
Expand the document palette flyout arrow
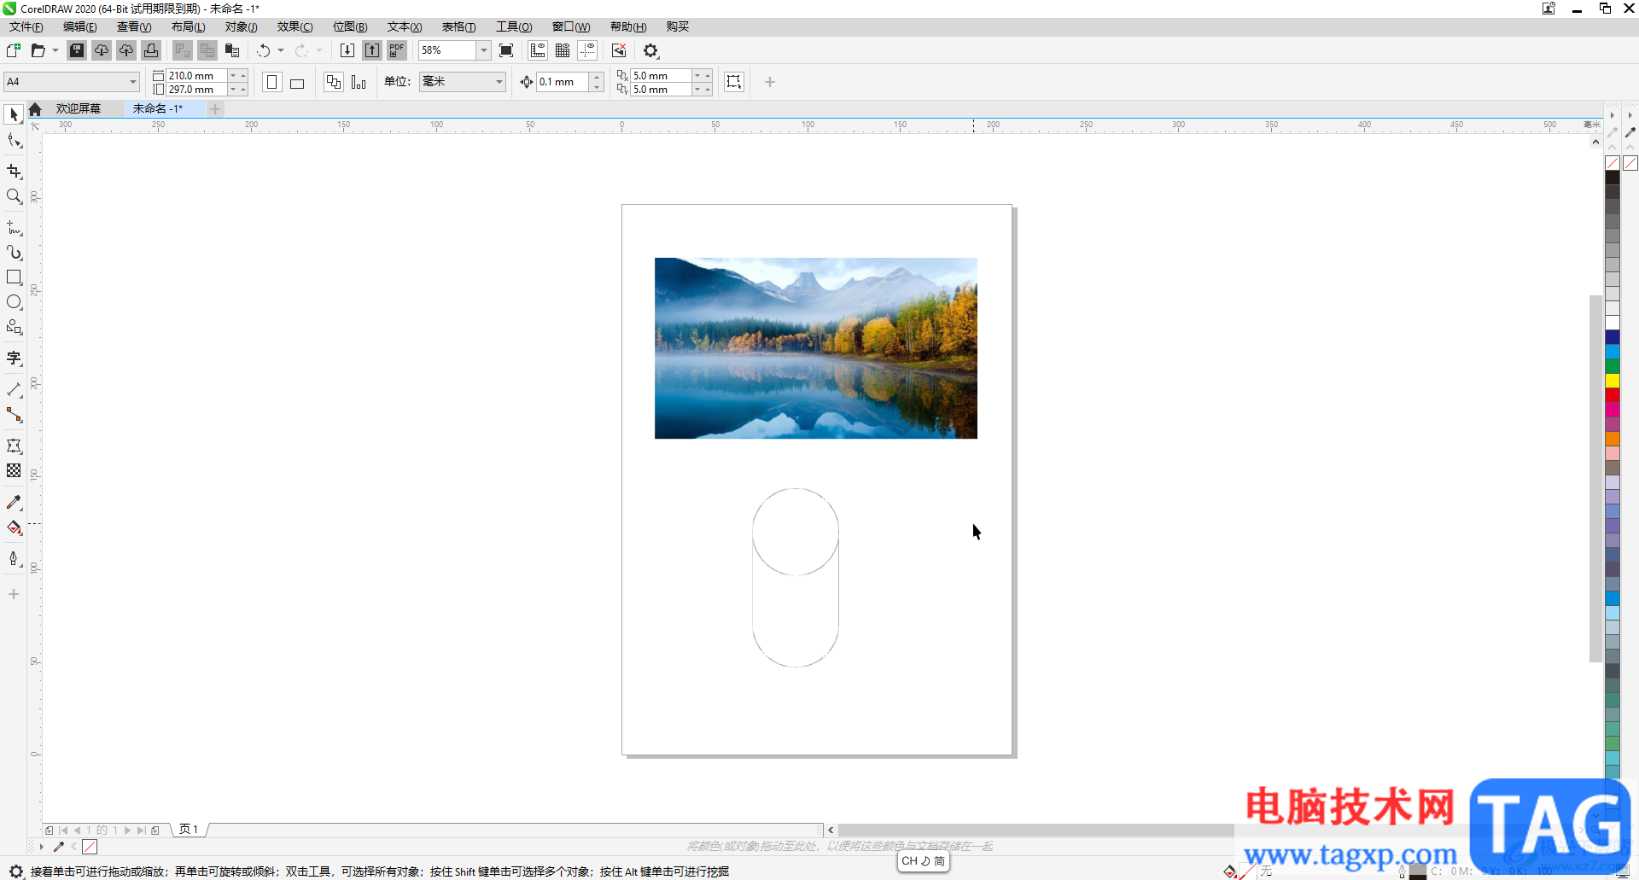click(x=41, y=847)
